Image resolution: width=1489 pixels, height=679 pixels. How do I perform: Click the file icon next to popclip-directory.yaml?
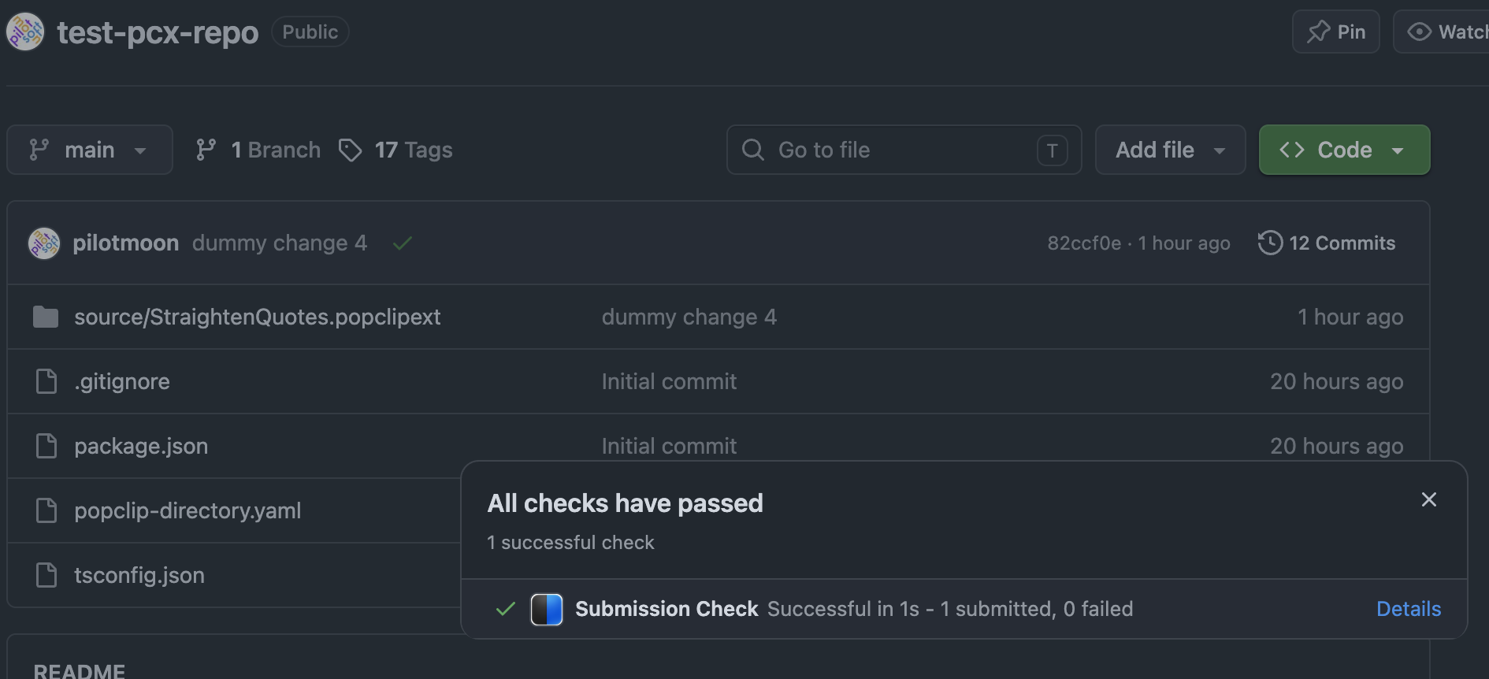point(46,510)
